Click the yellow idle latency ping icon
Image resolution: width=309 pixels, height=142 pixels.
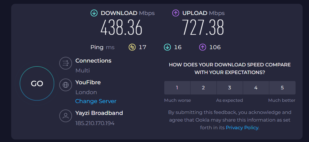point(132,47)
